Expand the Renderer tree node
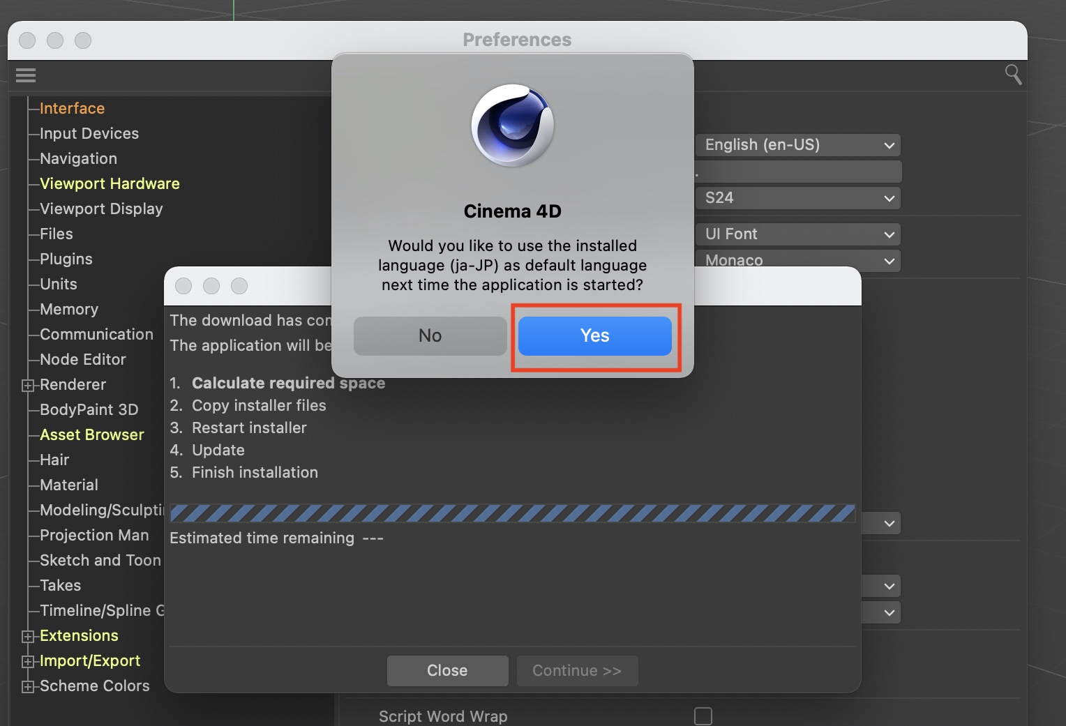The width and height of the screenshot is (1066, 726). tap(28, 385)
